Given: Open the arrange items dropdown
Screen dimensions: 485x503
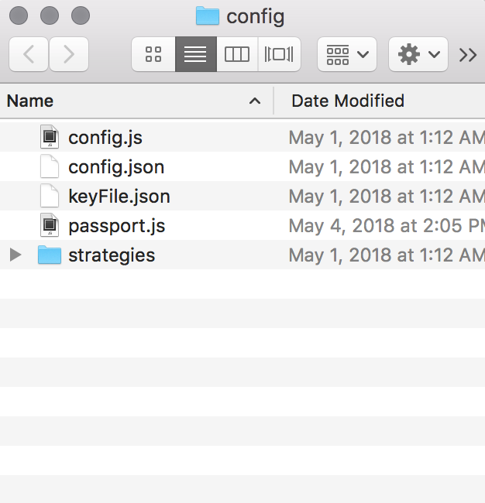Looking at the screenshot, I should tap(347, 54).
